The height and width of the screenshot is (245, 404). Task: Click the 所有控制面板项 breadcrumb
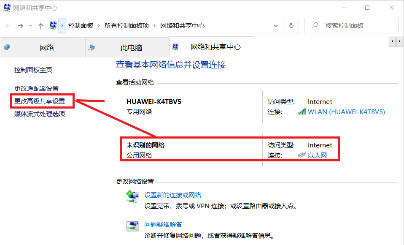pos(127,26)
